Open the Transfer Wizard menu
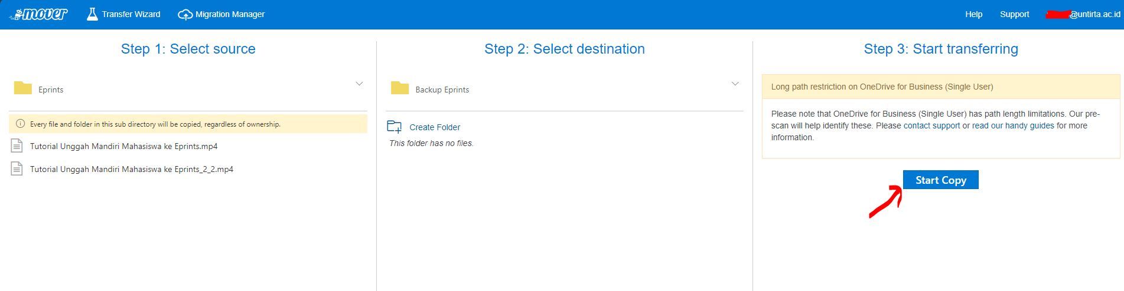 pyautogui.click(x=131, y=14)
